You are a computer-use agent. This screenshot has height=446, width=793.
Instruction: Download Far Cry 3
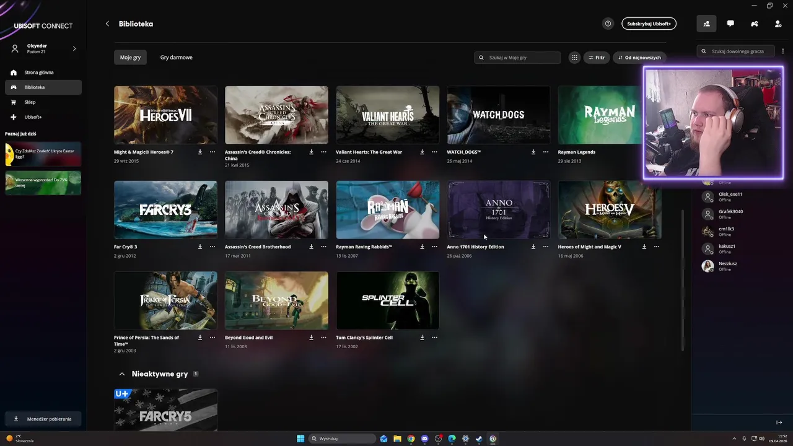(x=200, y=247)
